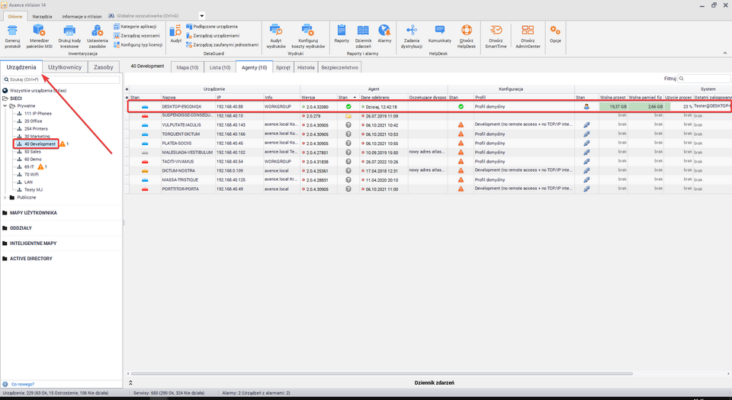Select the 20 Office network
This screenshot has height=400, width=732.
point(33,121)
